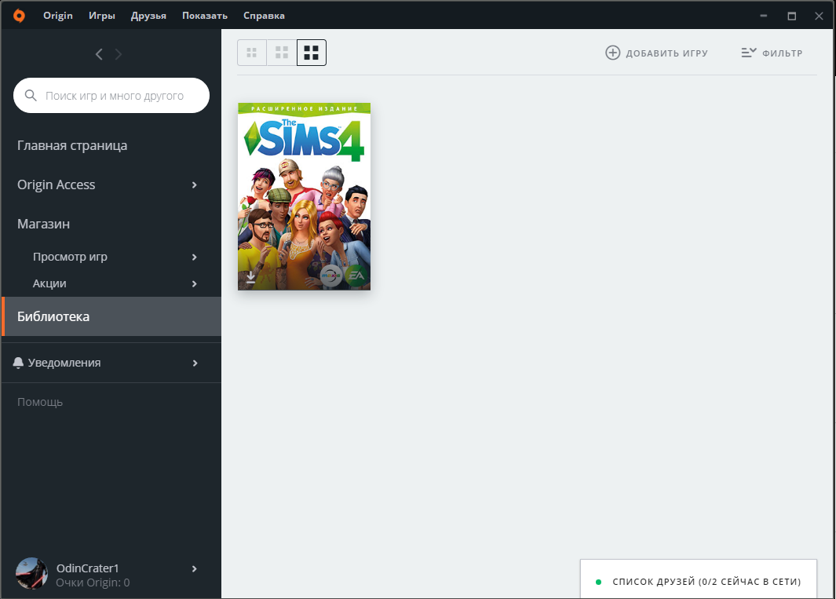This screenshot has height=599, width=836.
Task: Click the OdinCrater1 avatar picture
Action: click(x=31, y=573)
